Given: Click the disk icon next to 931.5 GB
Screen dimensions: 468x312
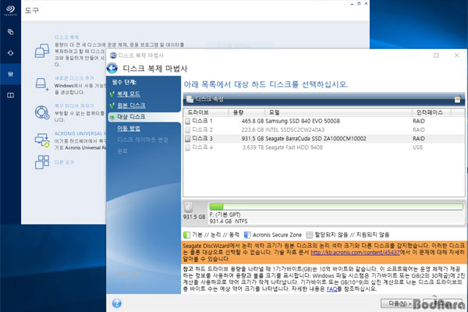Looking at the screenshot, I should (x=189, y=207).
